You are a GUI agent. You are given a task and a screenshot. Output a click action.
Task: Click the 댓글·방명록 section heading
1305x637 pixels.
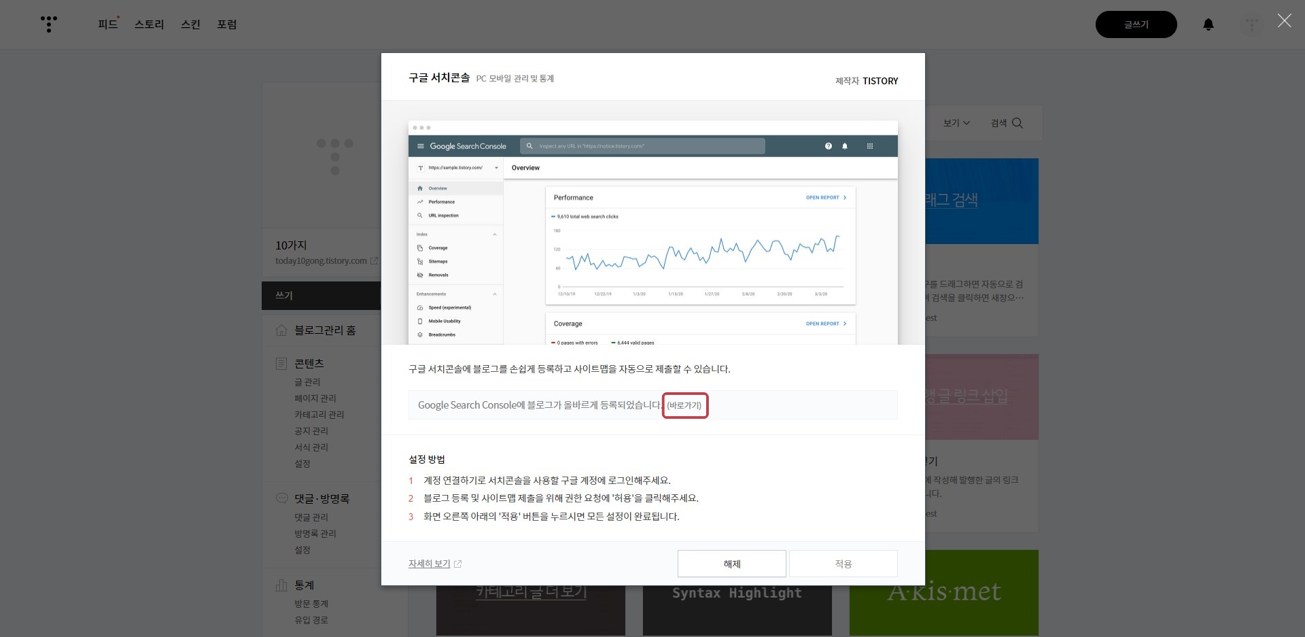coord(321,498)
